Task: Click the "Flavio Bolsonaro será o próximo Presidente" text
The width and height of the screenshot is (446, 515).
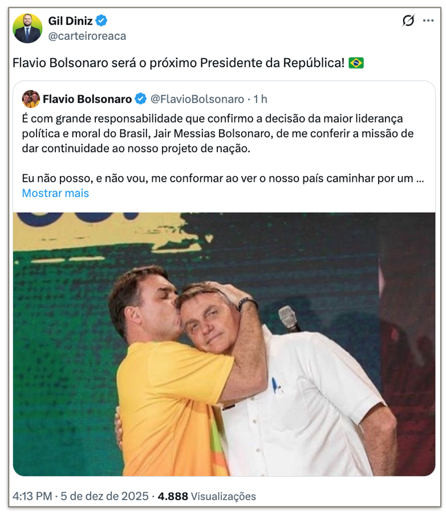Action: tap(178, 63)
